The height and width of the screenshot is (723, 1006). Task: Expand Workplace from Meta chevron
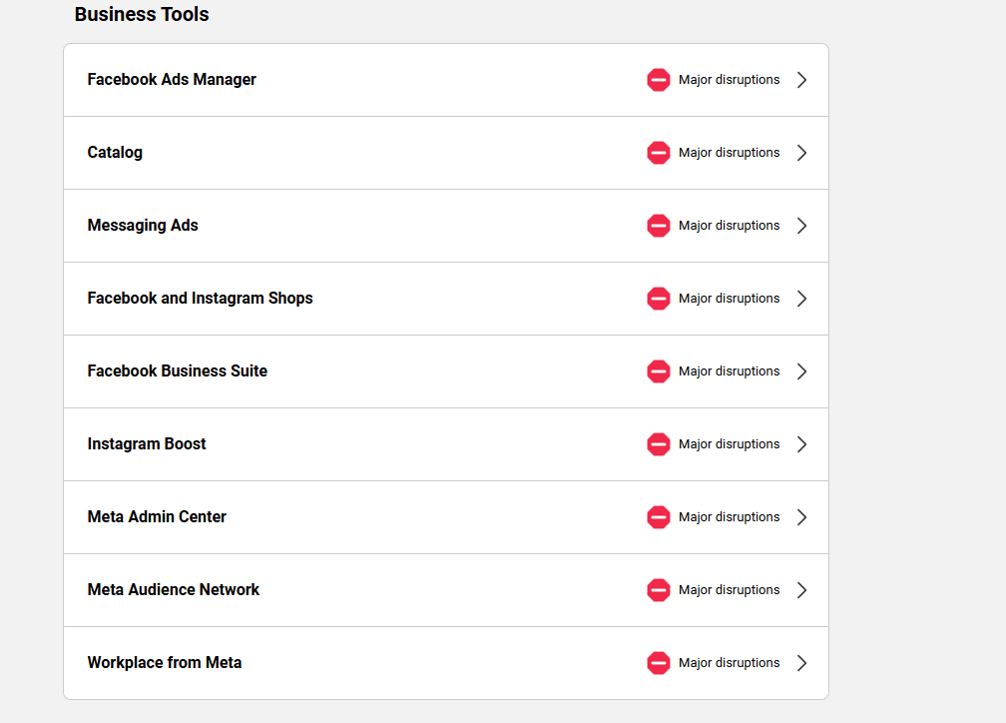point(802,663)
